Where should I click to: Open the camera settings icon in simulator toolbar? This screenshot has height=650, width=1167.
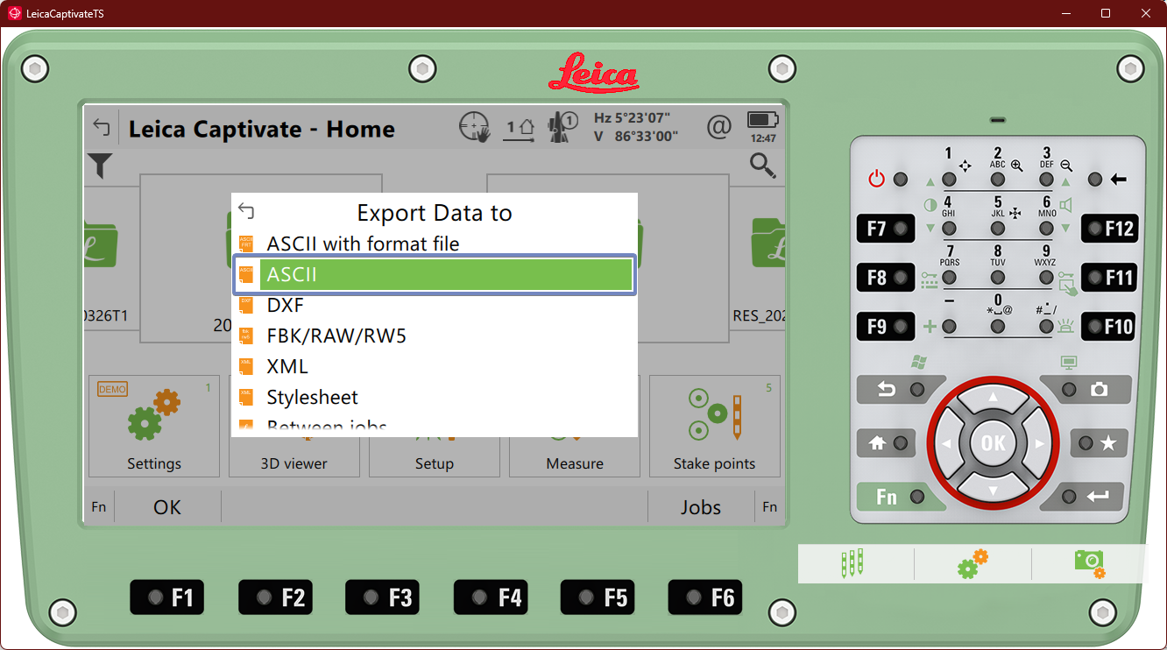(x=1089, y=563)
